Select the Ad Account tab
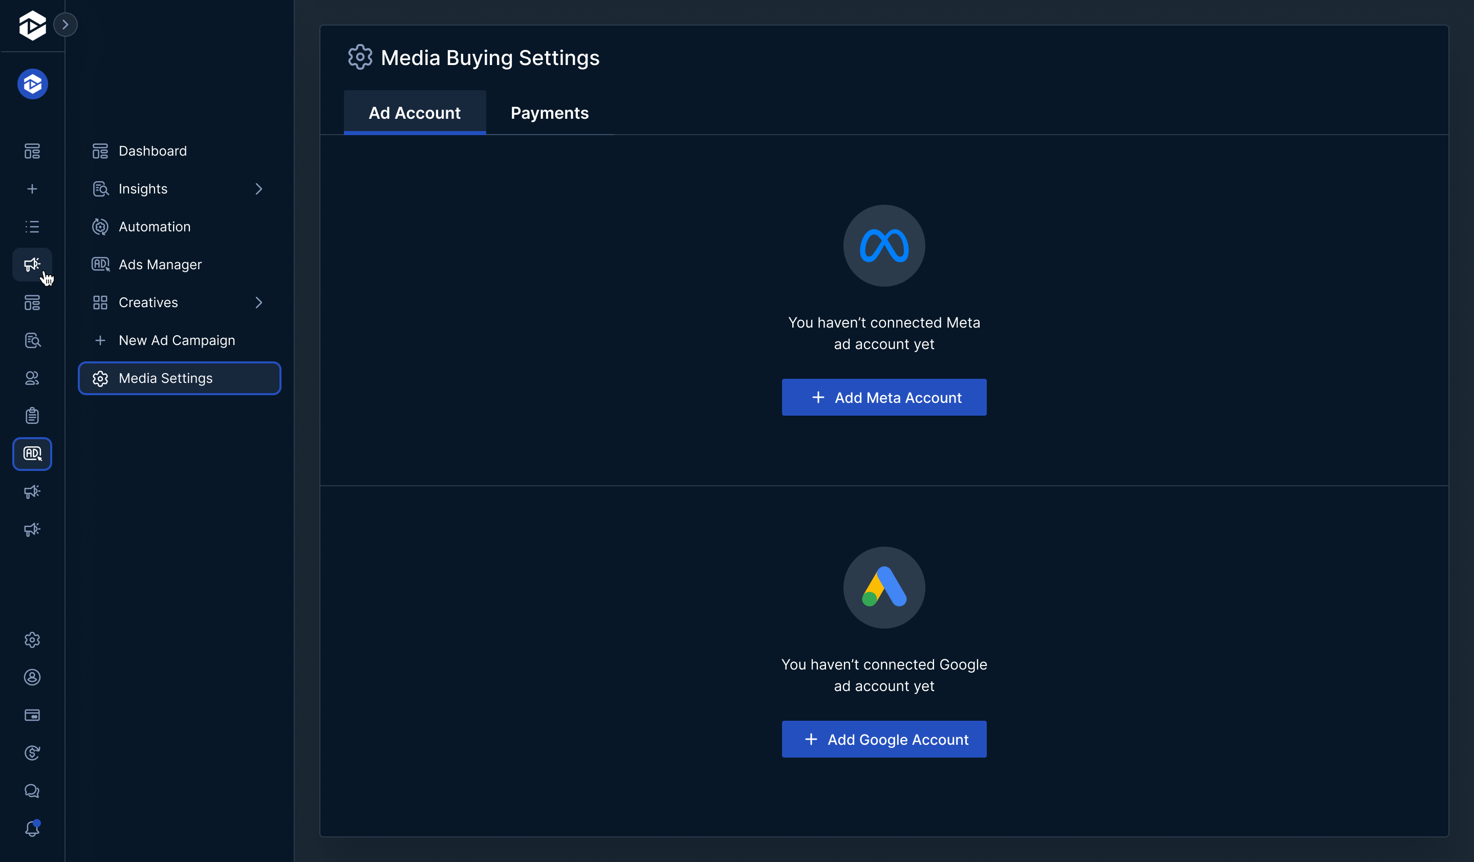This screenshot has width=1474, height=862. tap(415, 112)
